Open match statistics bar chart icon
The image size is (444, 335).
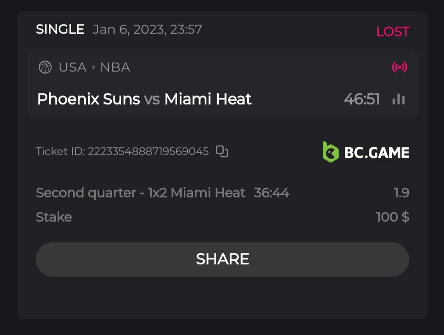[398, 99]
